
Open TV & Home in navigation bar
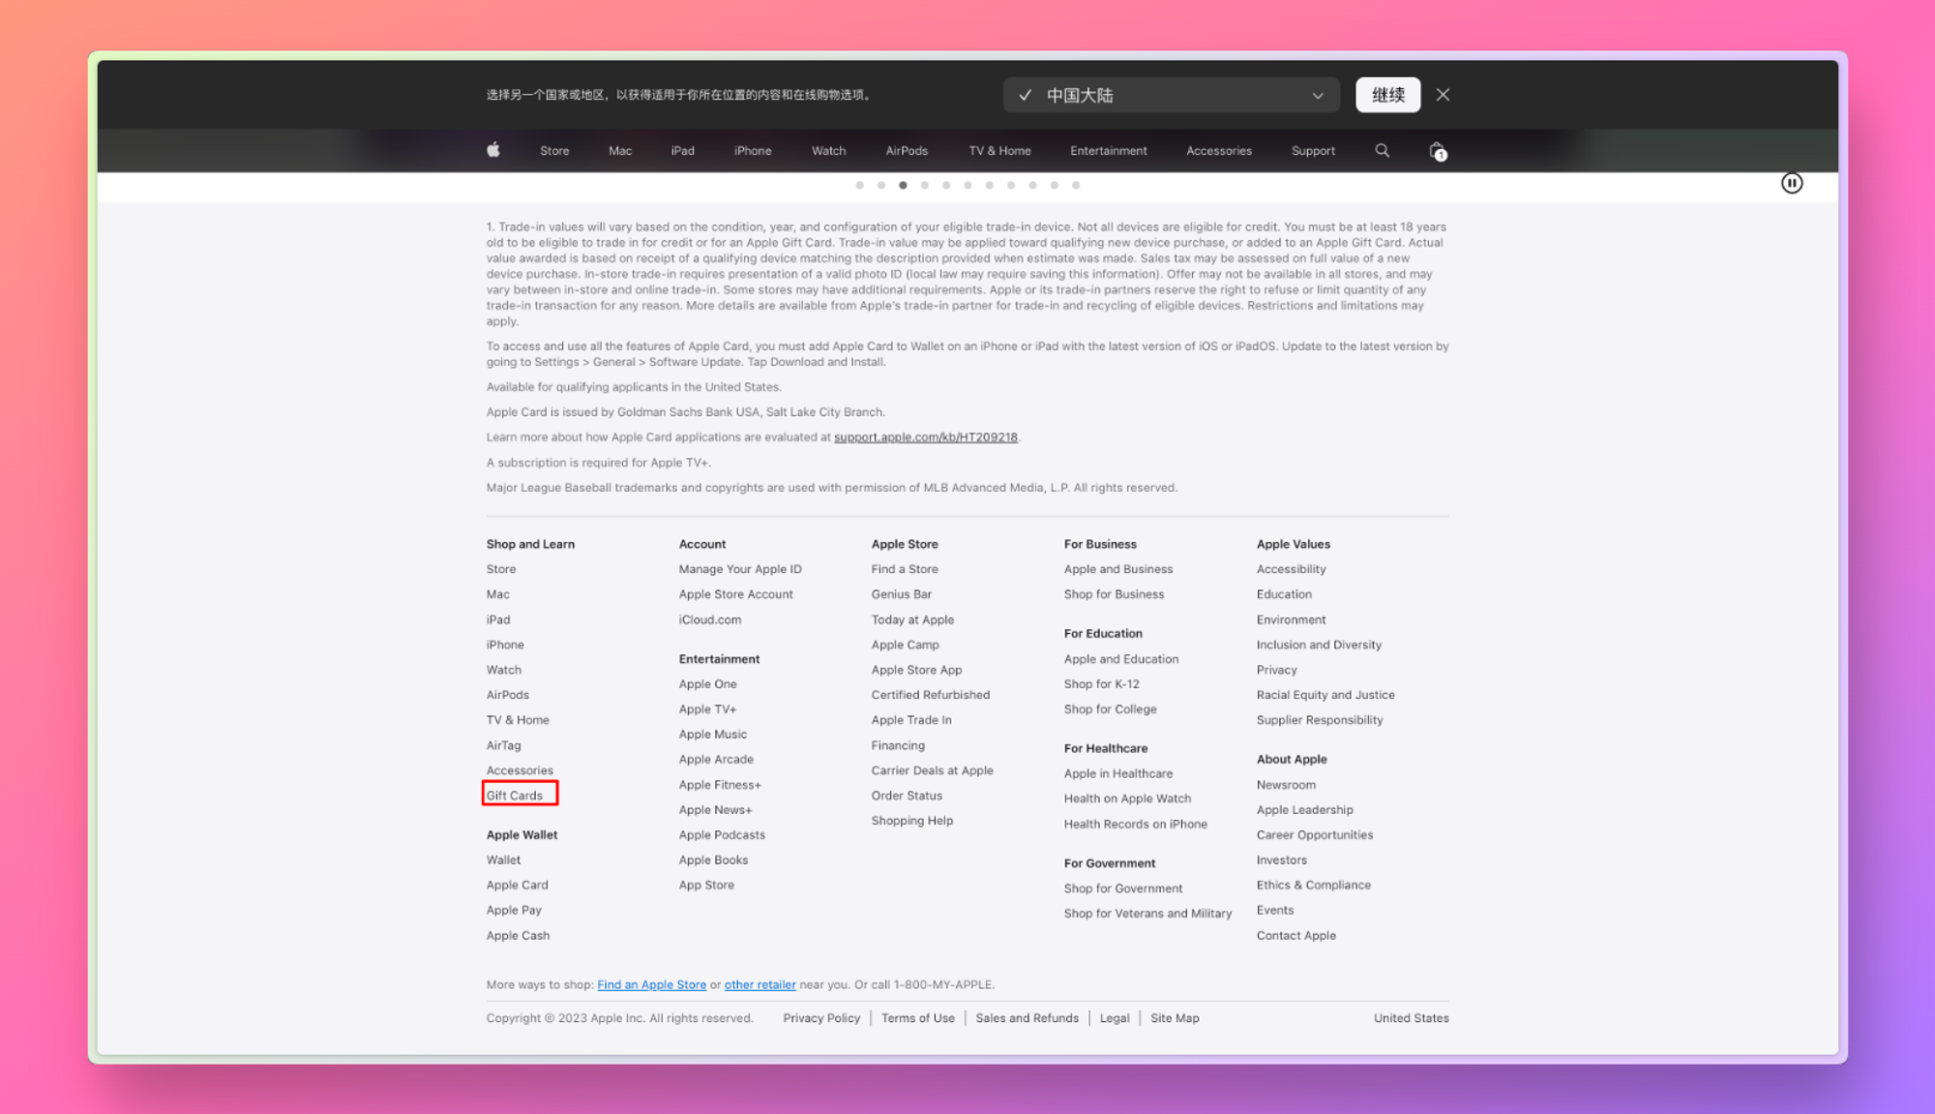(x=999, y=151)
